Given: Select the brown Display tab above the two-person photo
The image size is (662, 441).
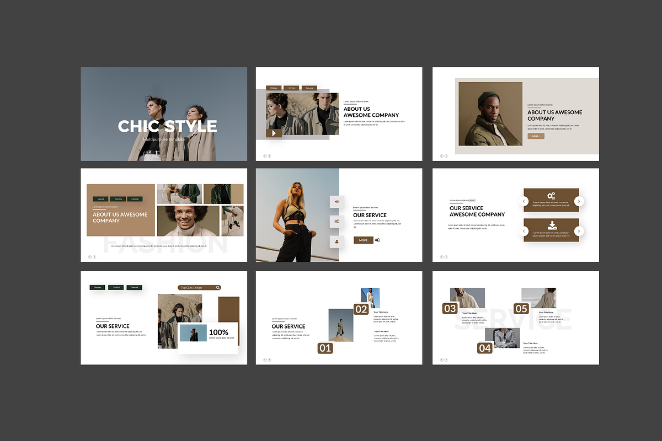Looking at the screenshot, I should [x=274, y=88].
